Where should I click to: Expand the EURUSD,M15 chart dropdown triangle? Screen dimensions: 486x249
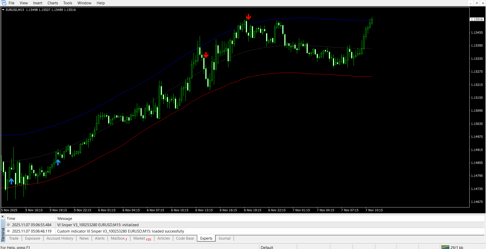tap(3, 10)
